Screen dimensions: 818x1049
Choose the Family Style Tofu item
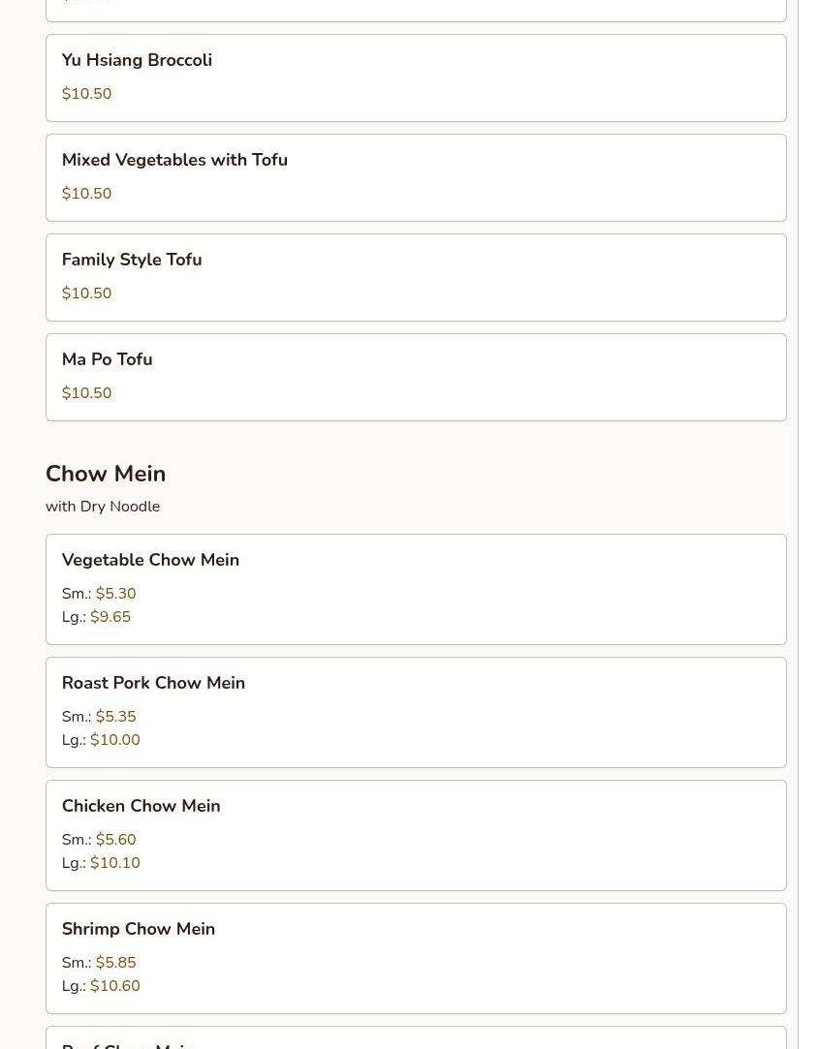(416, 278)
